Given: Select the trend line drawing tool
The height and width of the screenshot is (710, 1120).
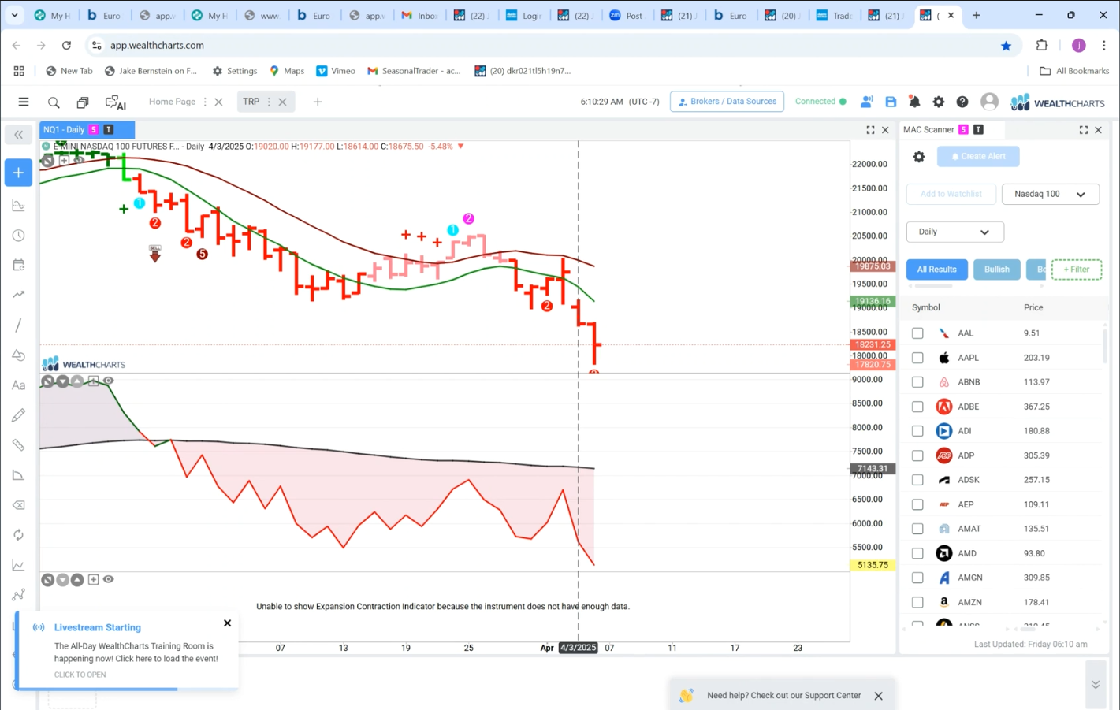Looking at the screenshot, I should coord(18,325).
